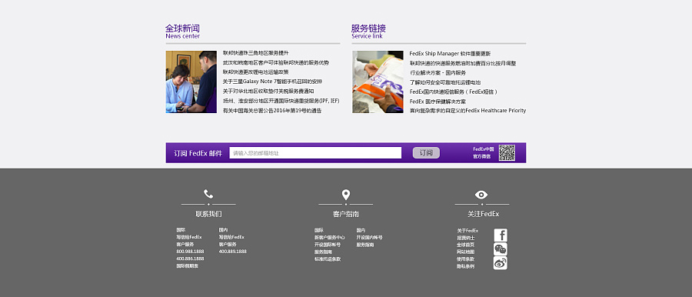Click the location pin icon above 客户指南
692x297 pixels.
pyautogui.click(x=345, y=195)
